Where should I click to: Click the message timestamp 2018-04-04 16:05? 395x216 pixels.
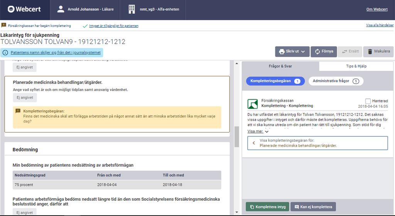(373, 106)
